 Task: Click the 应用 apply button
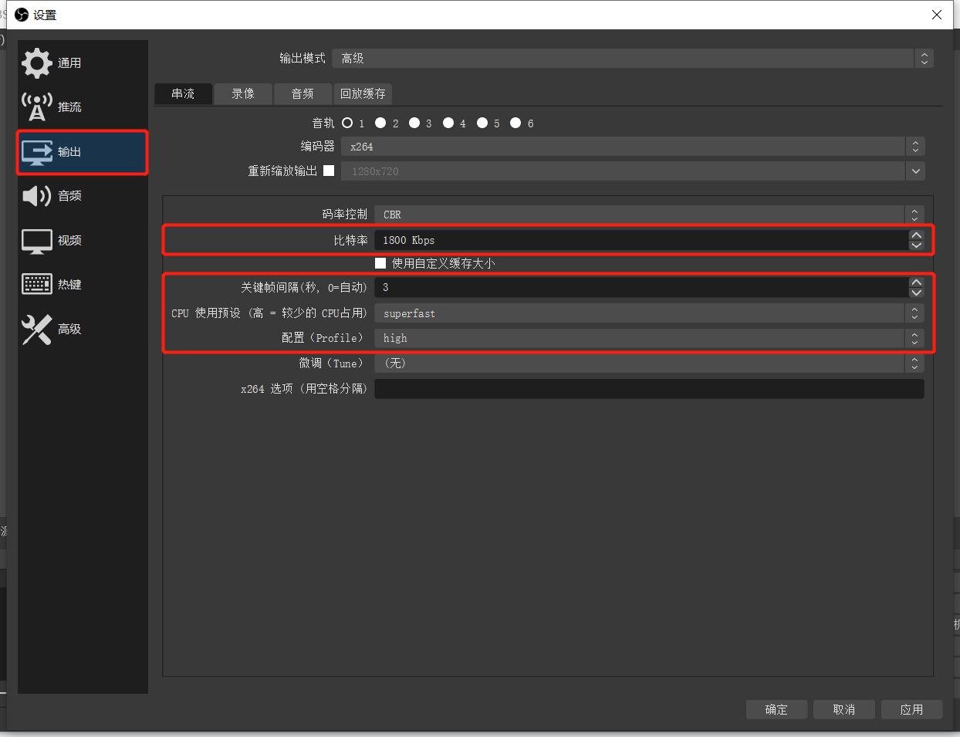[x=911, y=709]
